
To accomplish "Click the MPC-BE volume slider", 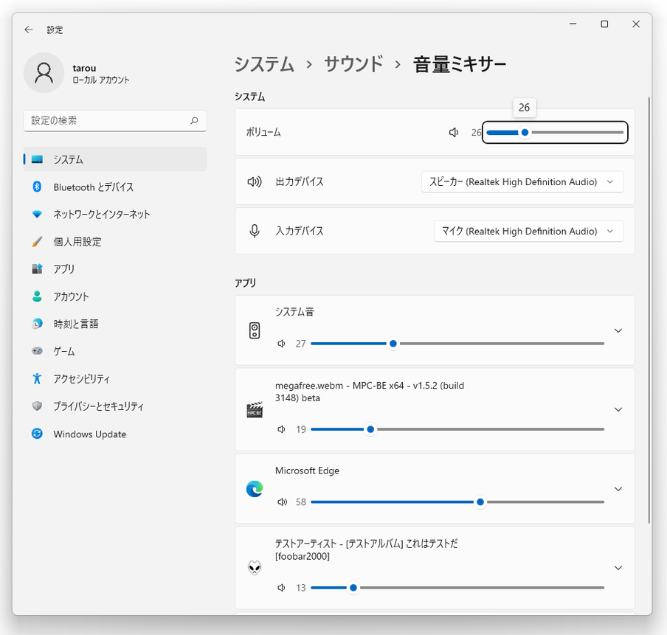I will click(457, 429).
